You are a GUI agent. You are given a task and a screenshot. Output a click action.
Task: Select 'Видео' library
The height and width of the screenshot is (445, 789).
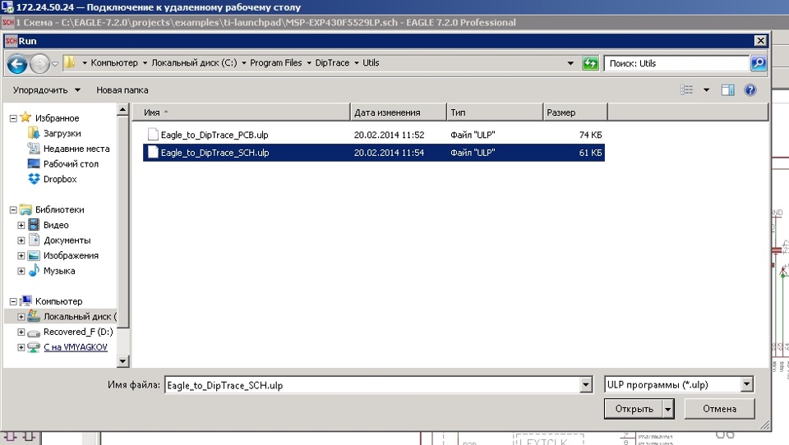[56, 225]
